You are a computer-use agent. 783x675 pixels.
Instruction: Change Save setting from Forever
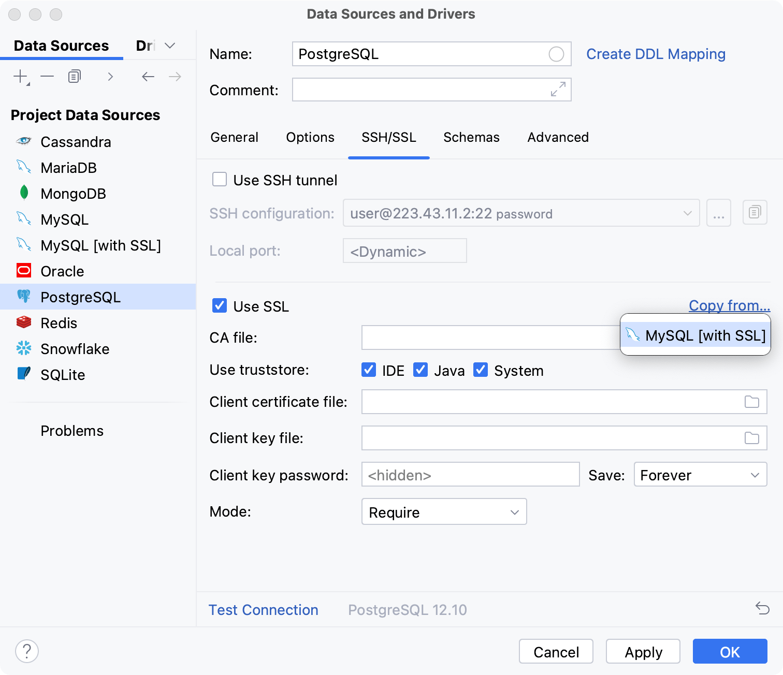coord(700,474)
